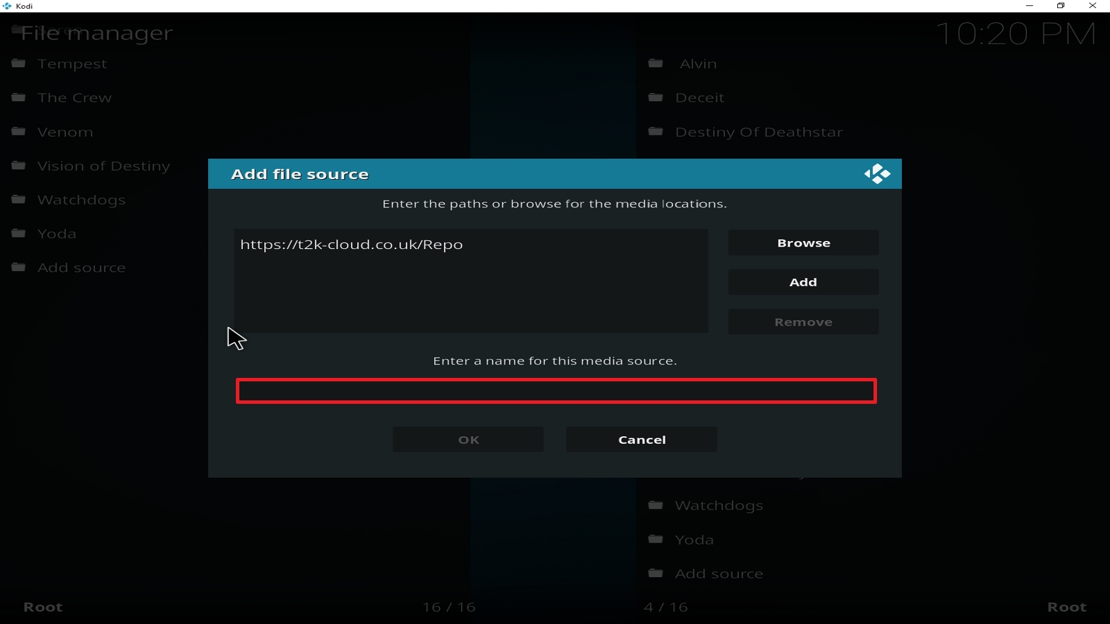Click the Kodi logo in dialog header
This screenshot has width=1110, height=624.
(877, 174)
